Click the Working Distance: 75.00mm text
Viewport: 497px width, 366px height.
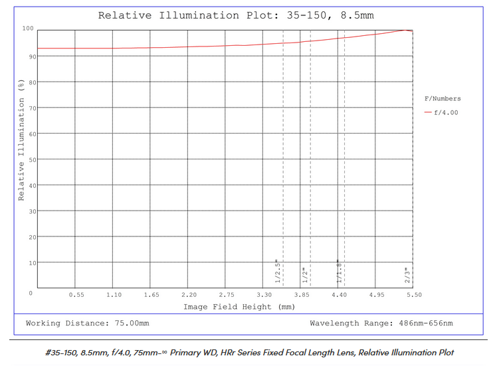(87, 323)
